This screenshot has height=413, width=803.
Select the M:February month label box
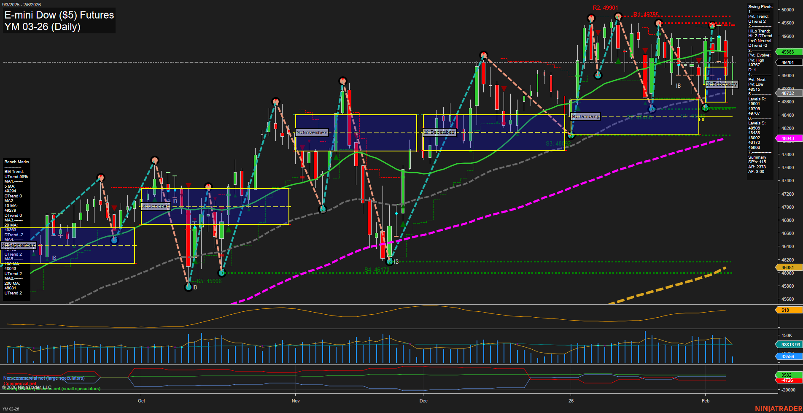[x=722, y=84]
